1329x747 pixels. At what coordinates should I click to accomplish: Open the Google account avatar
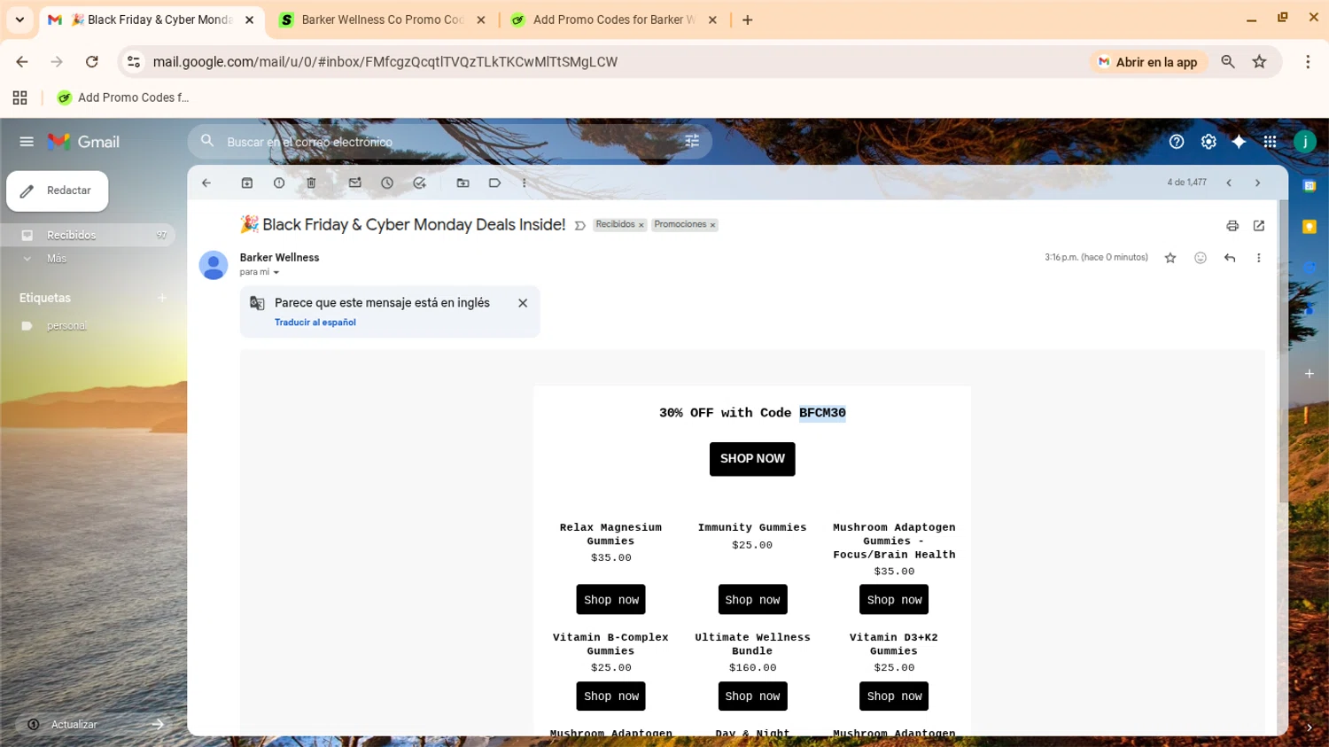pyautogui.click(x=1305, y=142)
